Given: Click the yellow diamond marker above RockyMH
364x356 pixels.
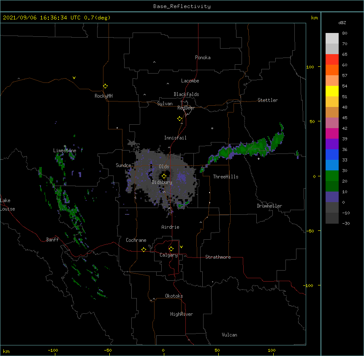Looking at the screenshot, I should coord(105,86).
